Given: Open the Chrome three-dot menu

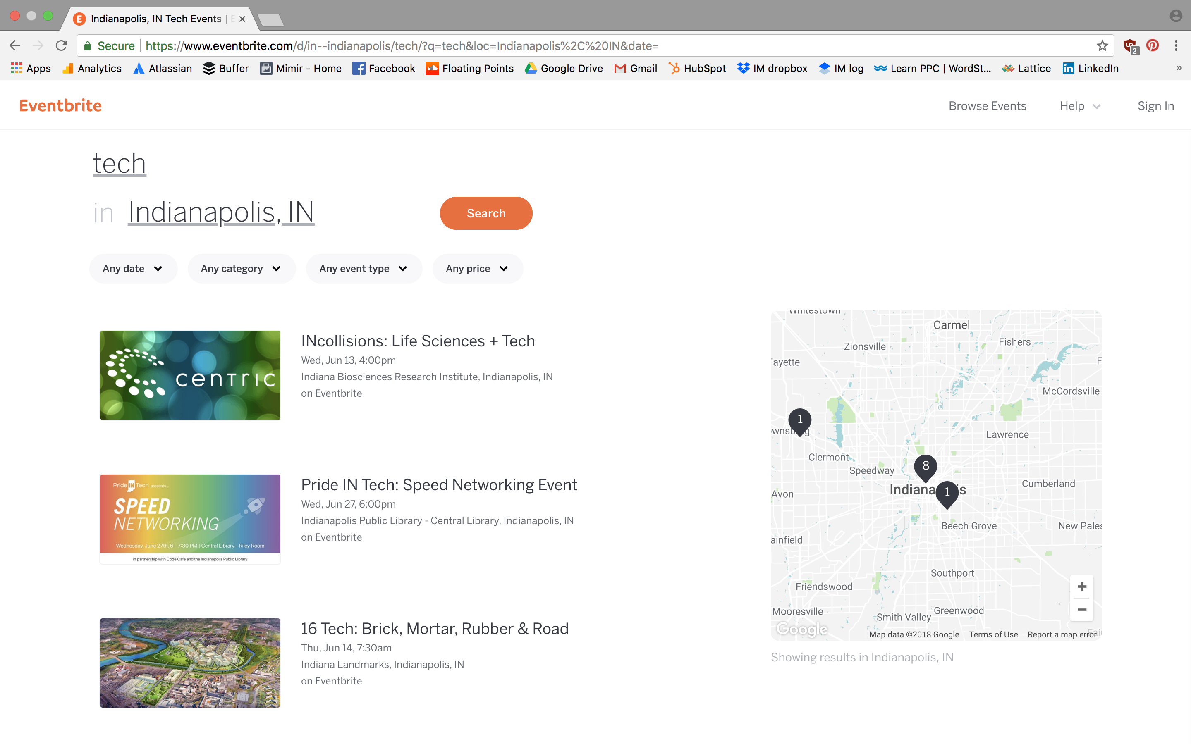Looking at the screenshot, I should click(1176, 46).
